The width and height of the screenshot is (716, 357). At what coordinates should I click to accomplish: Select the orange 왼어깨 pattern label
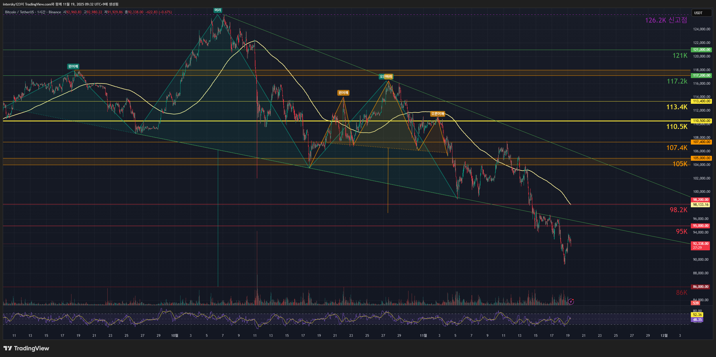click(343, 93)
